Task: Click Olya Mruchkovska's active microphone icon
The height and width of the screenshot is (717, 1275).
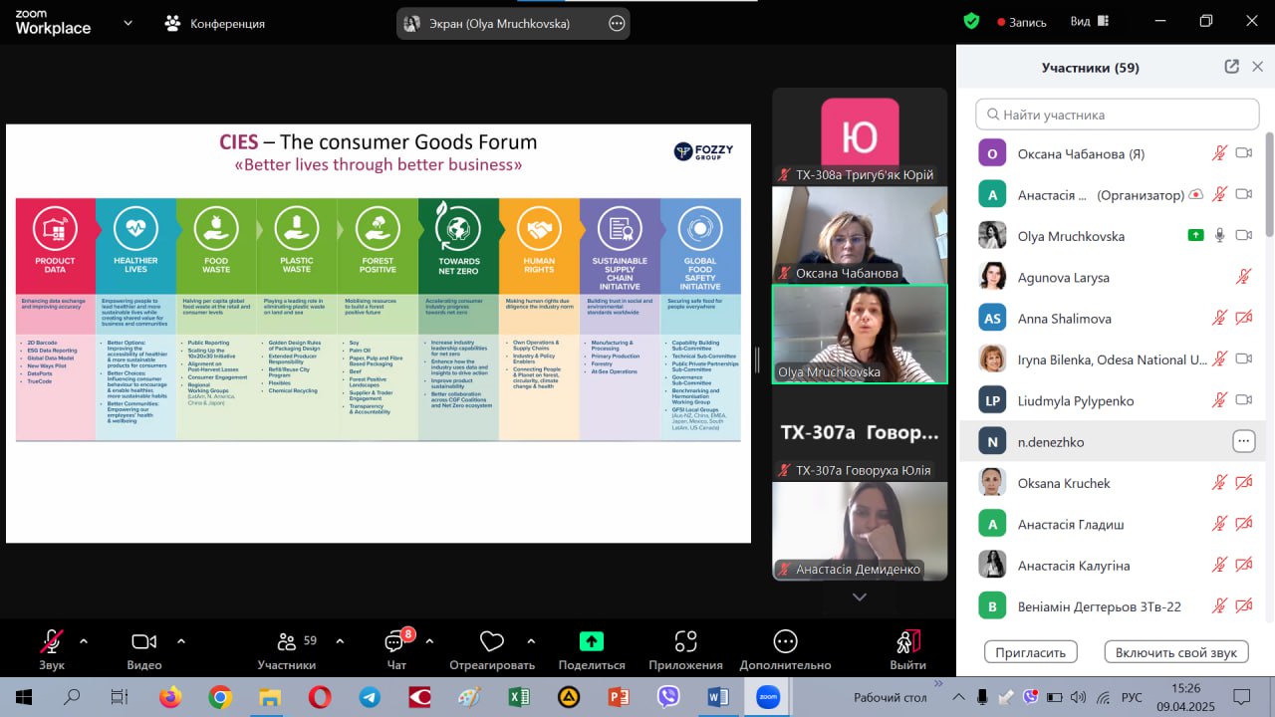Action: tap(1219, 235)
